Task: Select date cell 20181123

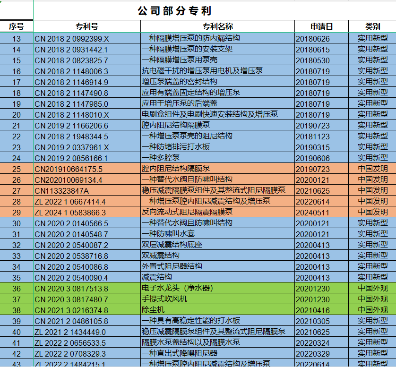Action: 321,136
